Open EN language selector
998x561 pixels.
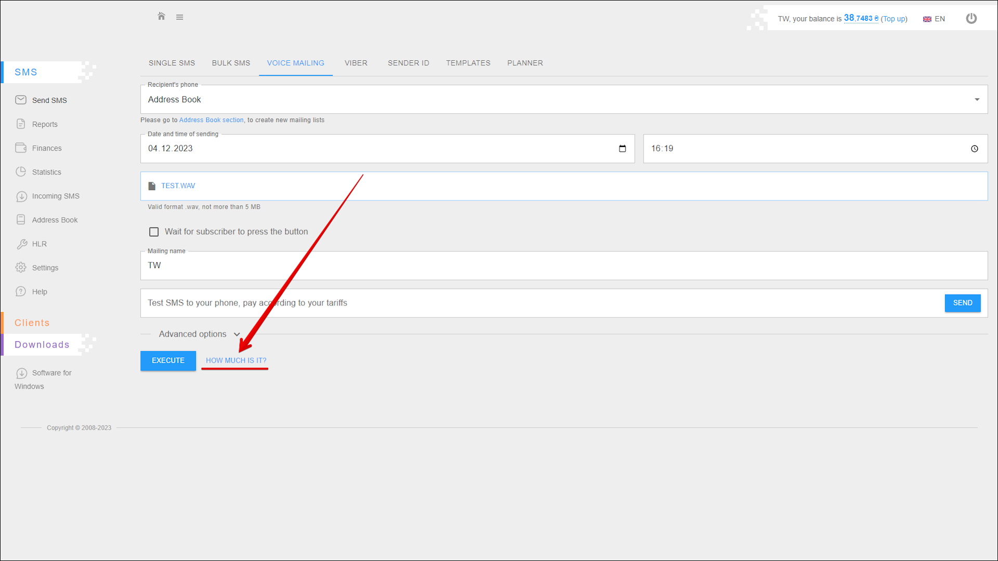[934, 19]
